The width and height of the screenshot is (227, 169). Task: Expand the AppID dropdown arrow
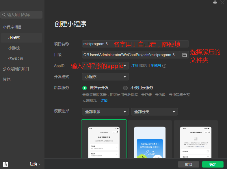pos(125,66)
